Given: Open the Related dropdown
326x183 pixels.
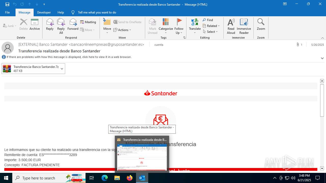Looking at the screenshot, I should click(x=211, y=26).
